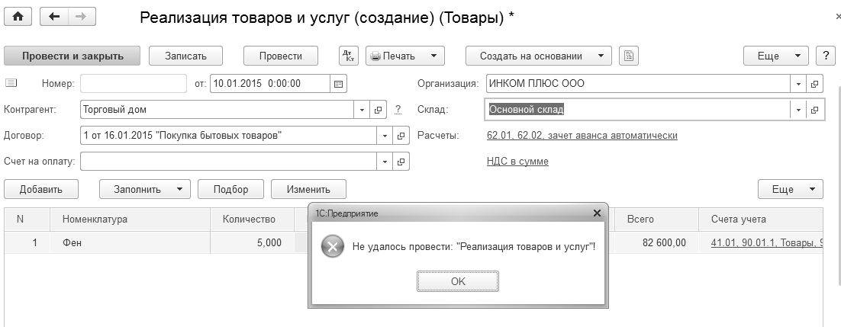This screenshot has height=327, width=841.
Task: Open the 62.01, 62.02 settlements link
Action: pyautogui.click(x=582, y=136)
